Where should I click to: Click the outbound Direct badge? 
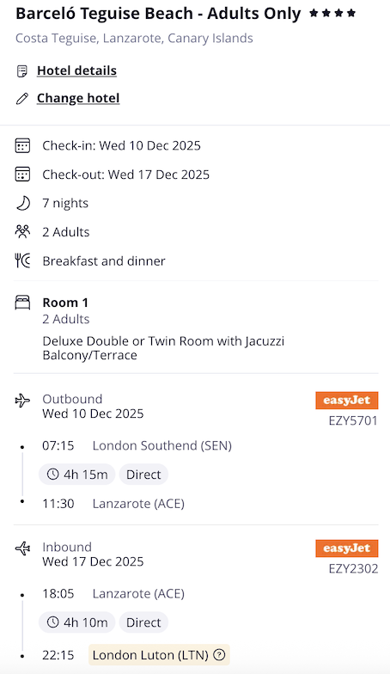point(143,475)
